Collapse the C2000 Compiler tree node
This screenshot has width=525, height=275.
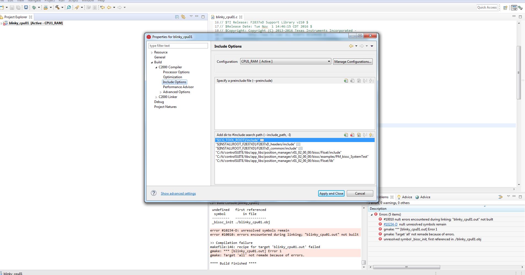(x=156, y=67)
